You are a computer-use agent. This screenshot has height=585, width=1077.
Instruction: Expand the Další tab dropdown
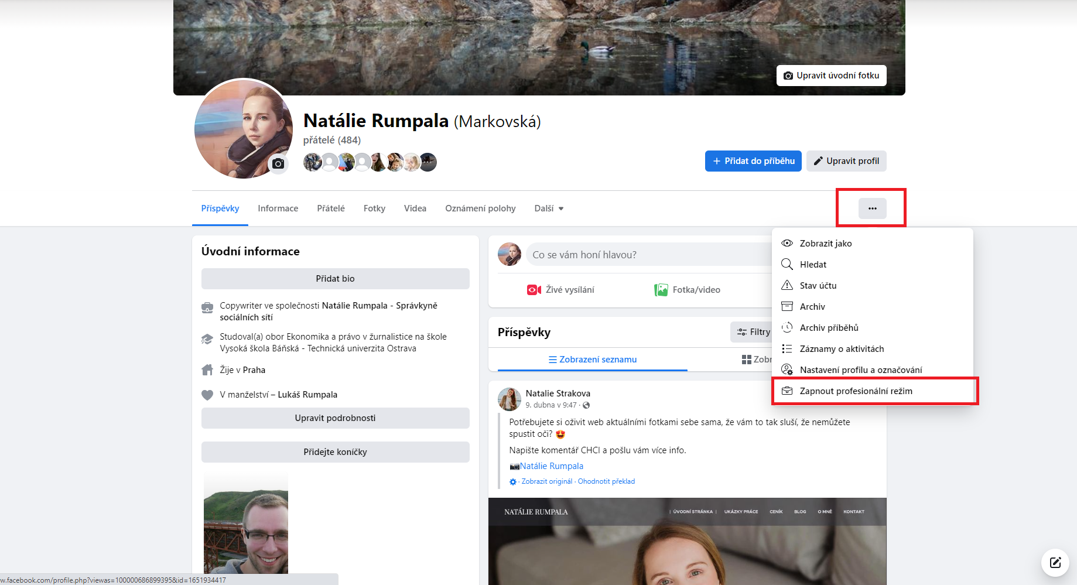pos(549,208)
